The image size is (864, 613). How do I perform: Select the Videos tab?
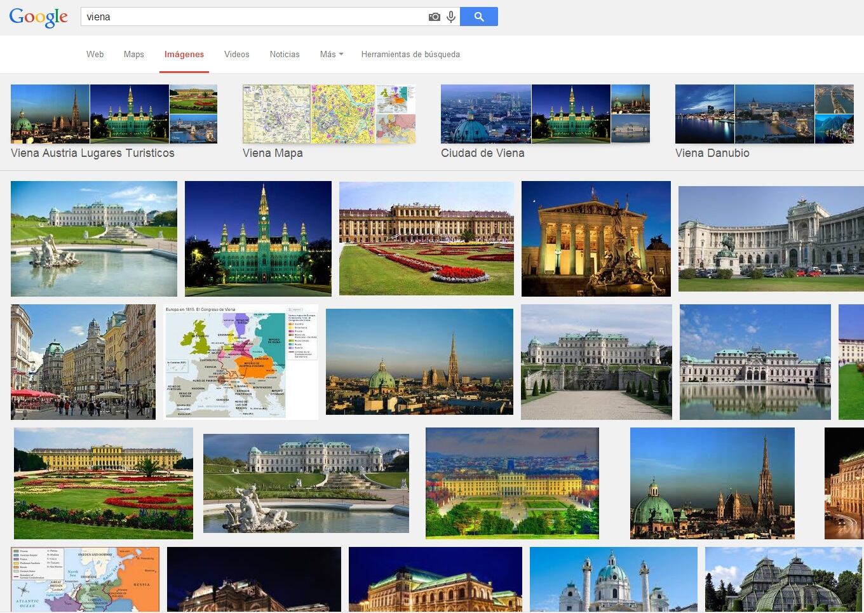coord(236,55)
